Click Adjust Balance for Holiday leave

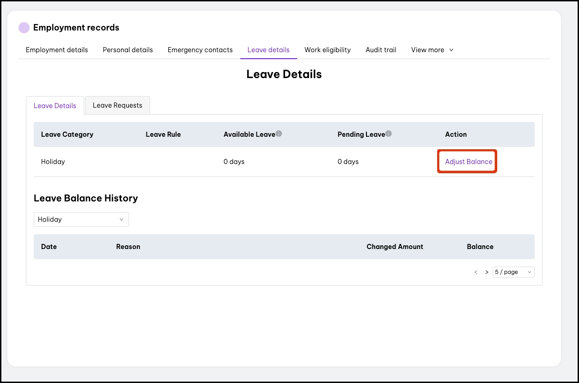(x=469, y=162)
